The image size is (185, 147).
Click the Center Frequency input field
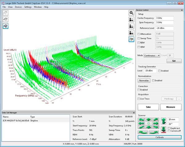(165, 18)
